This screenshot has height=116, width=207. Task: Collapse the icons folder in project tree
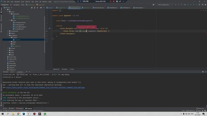pyautogui.click(x=9, y=20)
